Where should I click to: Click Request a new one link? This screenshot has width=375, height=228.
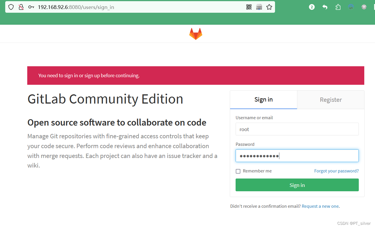tap(320, 206)
